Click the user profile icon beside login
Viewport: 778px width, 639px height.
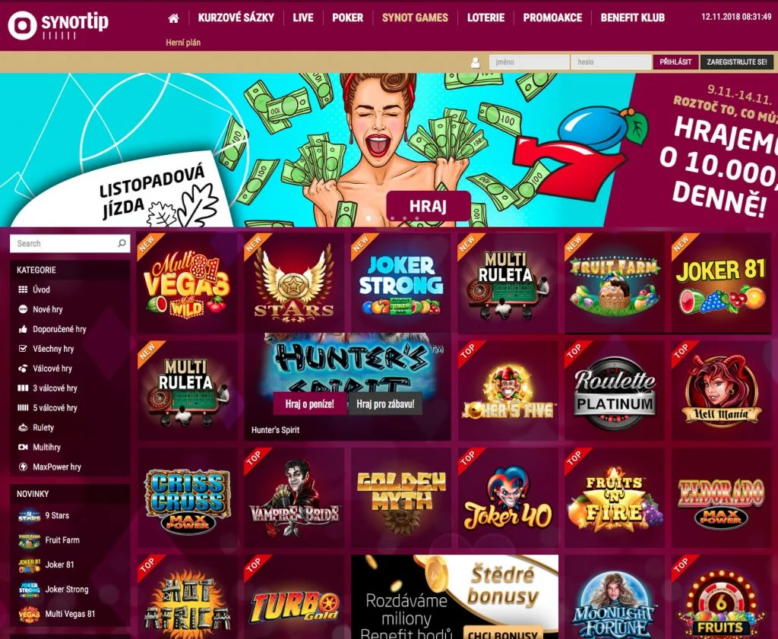click(x=476, y=62)
